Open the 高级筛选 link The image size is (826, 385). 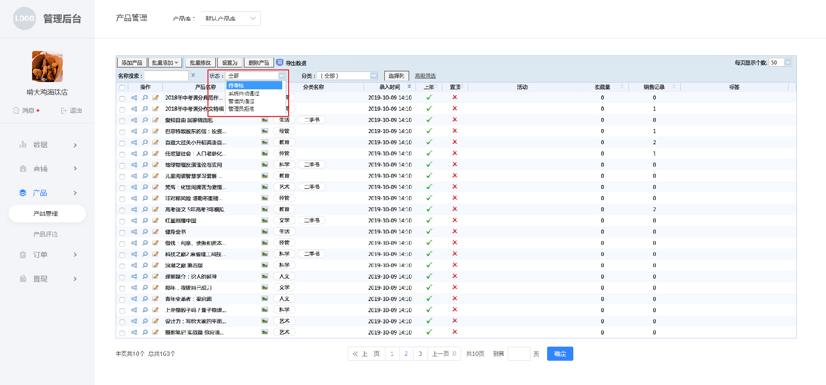tap(425, 76)
